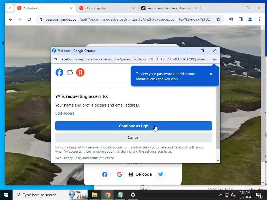Click the taskbar search box
The height and width of the screenshot is (200, 267).
(x=50, y=195)
